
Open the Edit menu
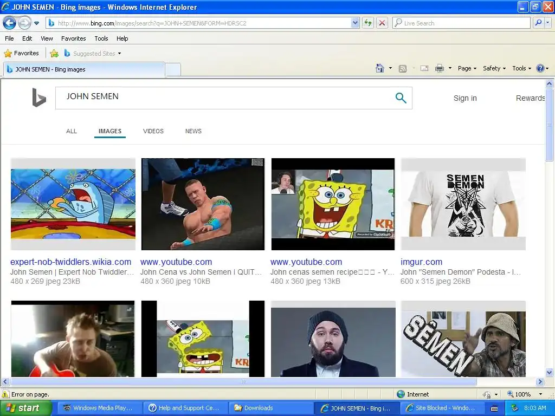click(27, 38)
